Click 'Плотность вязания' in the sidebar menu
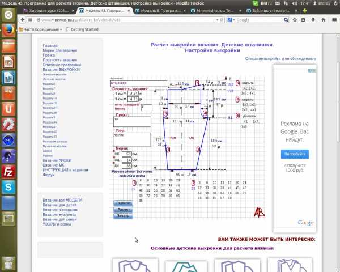This screenshot has width=340, height=272. (x=59, y=60)
